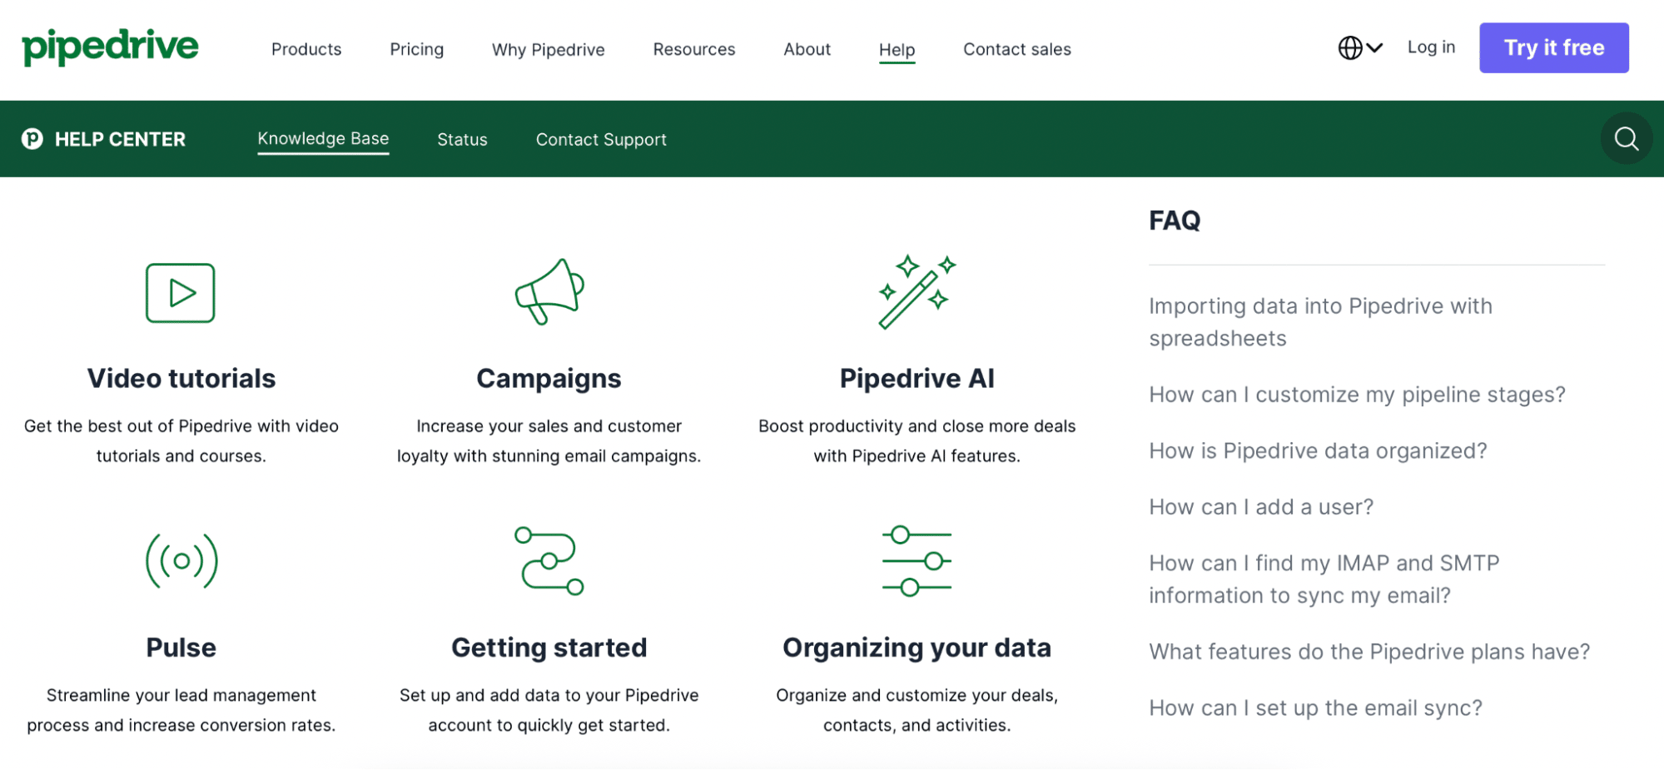Click the Try it free button
1664x770 pixels.
tap(1553, 47)
